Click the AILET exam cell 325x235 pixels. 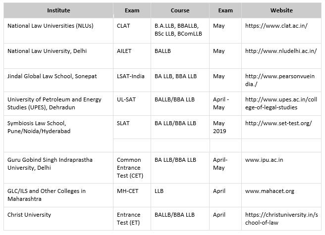tap(124, 51)
